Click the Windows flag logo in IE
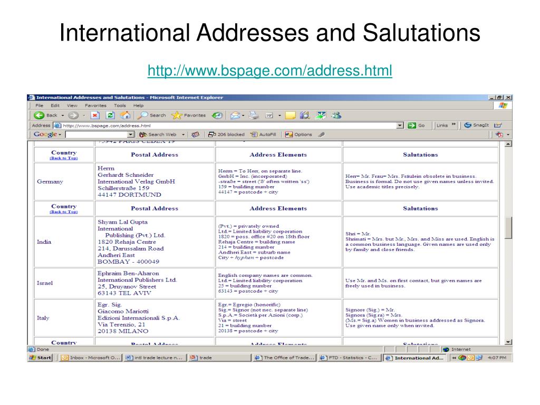 (503, 105)
